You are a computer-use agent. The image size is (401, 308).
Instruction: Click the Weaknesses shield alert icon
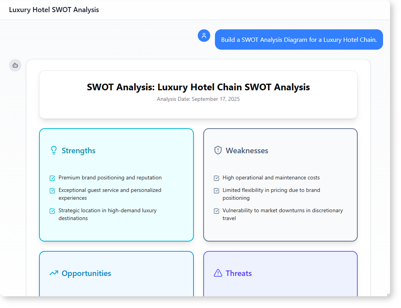pyautogui.click(x=218, y=150)
